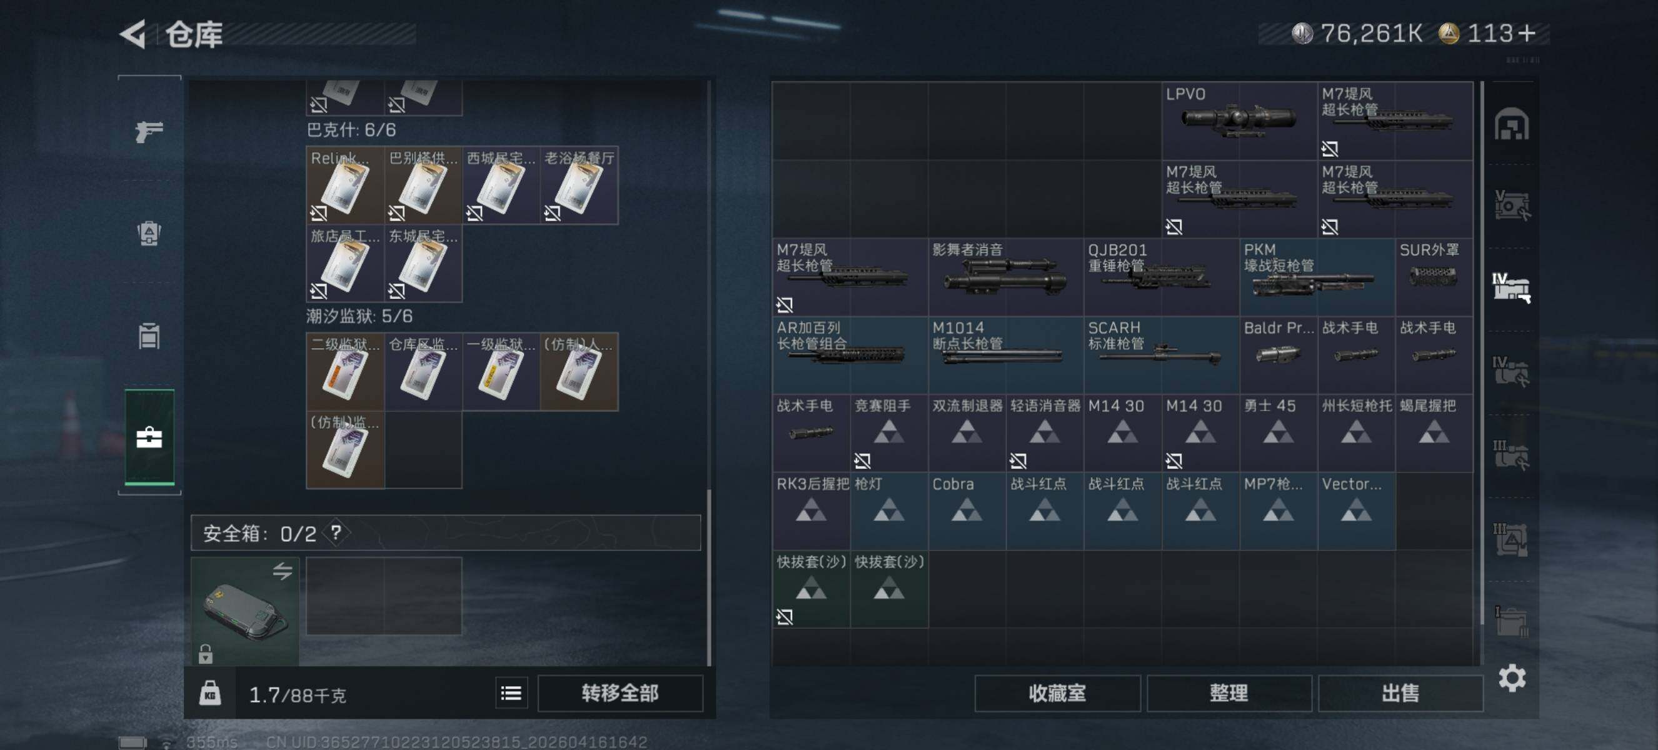Open the settings gear icon
This screenshot has width=1658, height=750.
(x=1512, y=678)
